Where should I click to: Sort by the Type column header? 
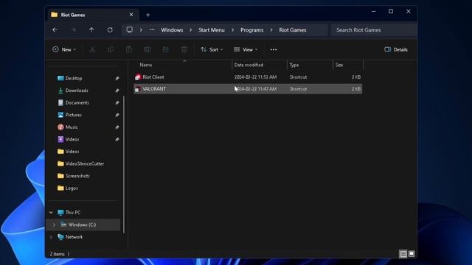[x=294, y=65]
